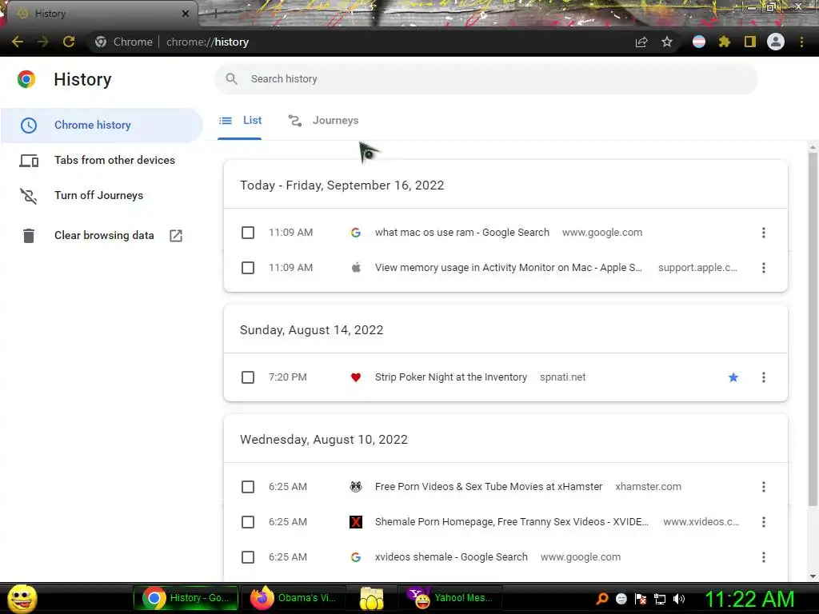Close the History tab
The height and width of the screenshot is (614, 819).
tap(186, 14)
